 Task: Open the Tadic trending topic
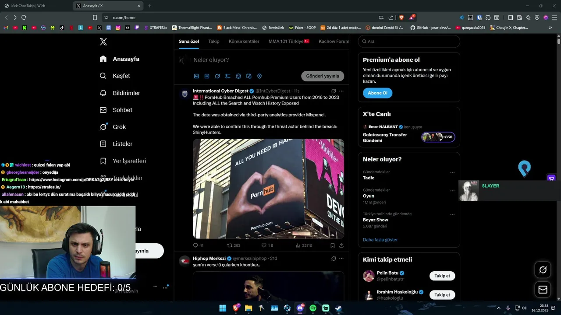[x=369, y=178]
